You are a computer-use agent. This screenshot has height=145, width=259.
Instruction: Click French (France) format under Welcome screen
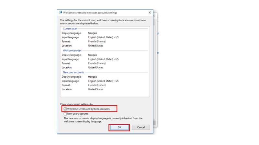(97, 63)
